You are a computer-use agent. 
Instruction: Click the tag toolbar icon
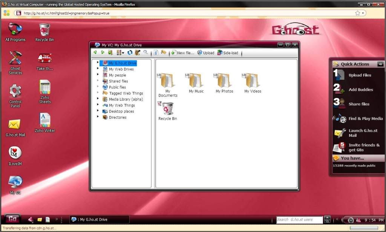pos(163,52)
